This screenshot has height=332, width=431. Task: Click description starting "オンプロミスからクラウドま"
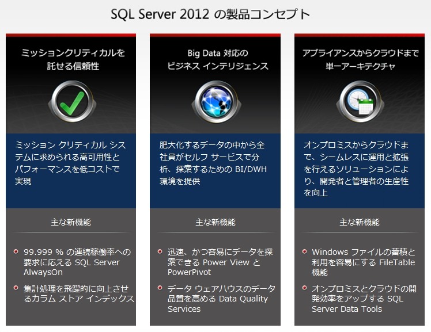tap(356, 169)
